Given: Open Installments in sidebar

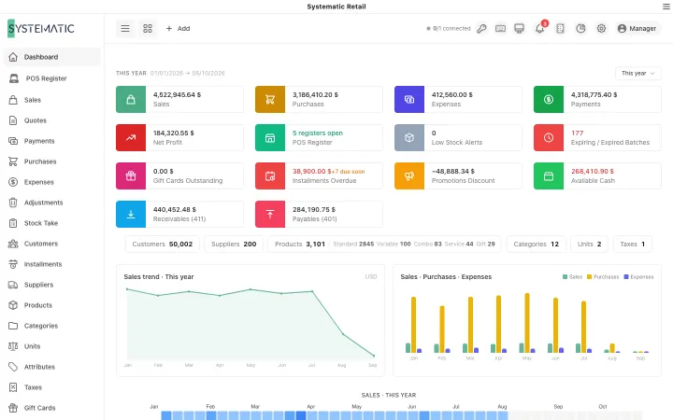Looking at the screenshot, I should 52,264.
